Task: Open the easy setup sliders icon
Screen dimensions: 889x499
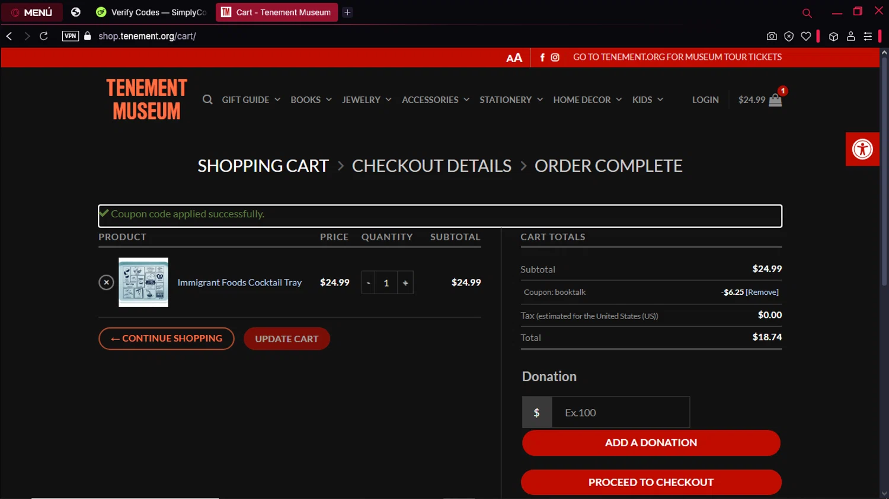Action: click(868, 36)
